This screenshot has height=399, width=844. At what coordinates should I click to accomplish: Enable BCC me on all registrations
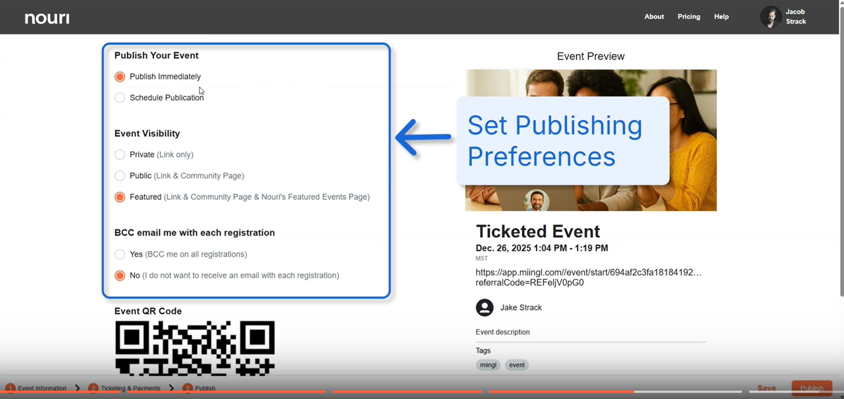click(x=120, y=254)
